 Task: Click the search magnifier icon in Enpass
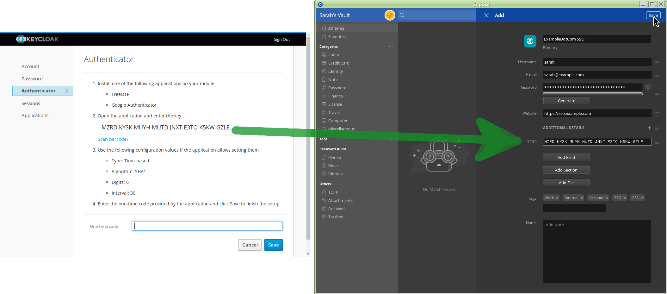click(x=402, y=15)
